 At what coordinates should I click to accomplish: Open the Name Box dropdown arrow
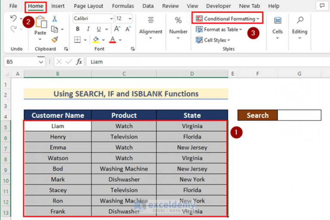tap(41, 62)
